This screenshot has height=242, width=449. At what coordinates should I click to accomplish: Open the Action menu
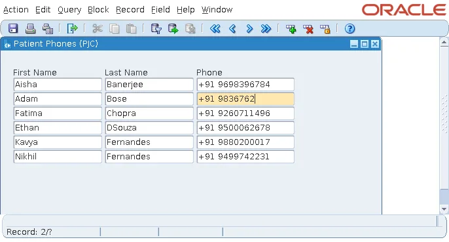tap(16, 10)
